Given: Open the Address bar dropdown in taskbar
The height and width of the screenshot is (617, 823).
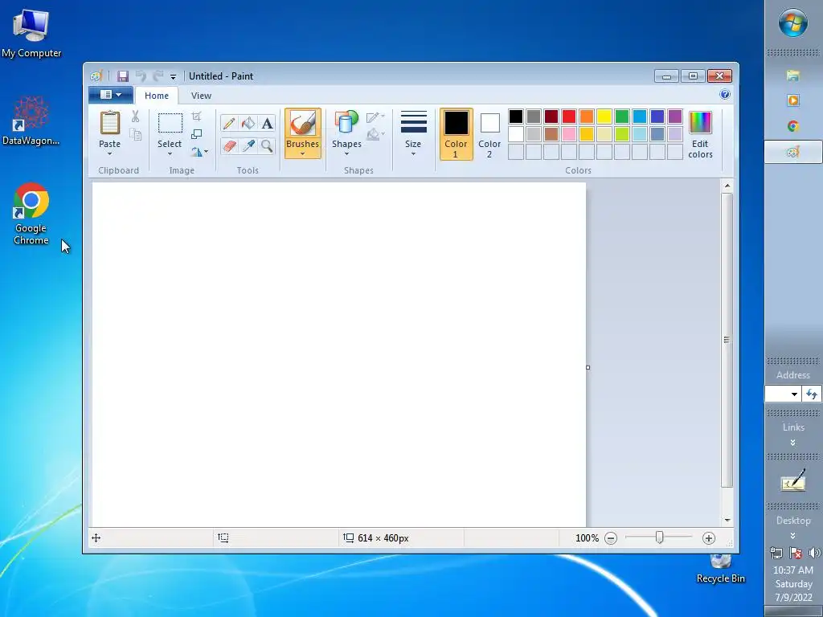Looking at the screenshot, I should 794,394.
